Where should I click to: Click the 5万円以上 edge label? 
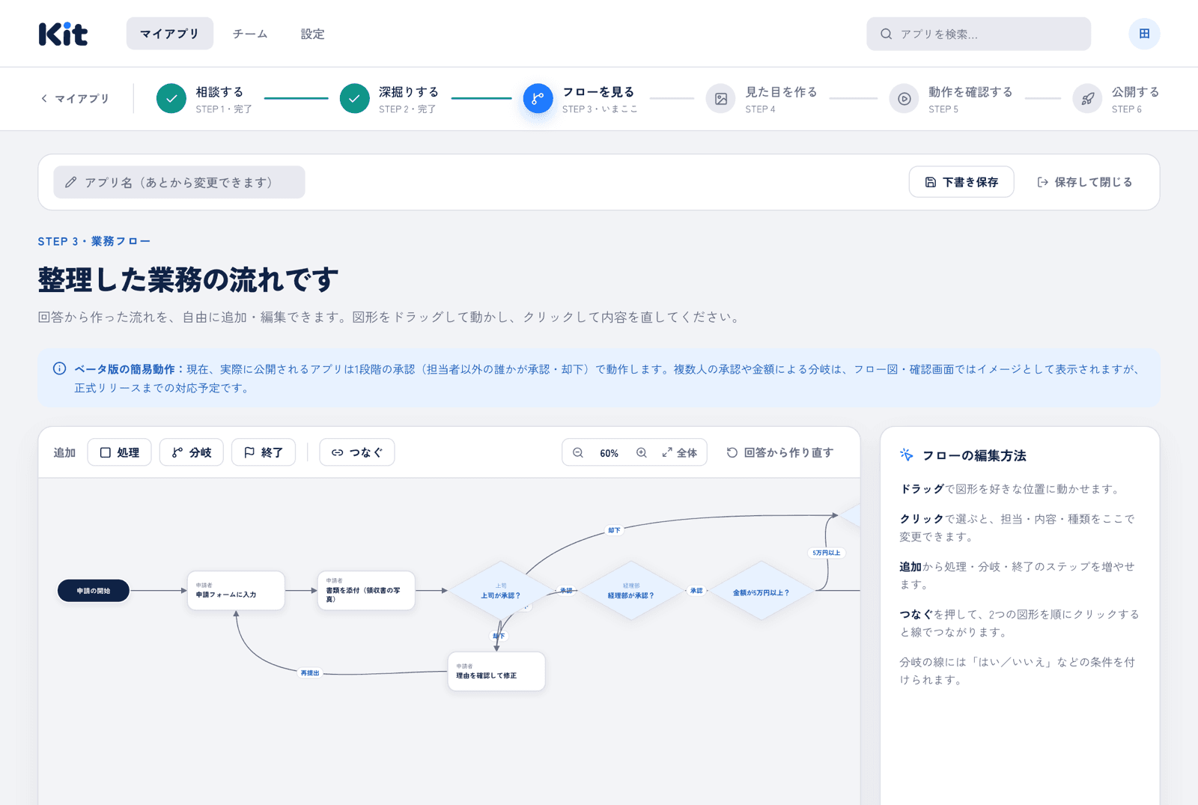[x=827, y=553]
